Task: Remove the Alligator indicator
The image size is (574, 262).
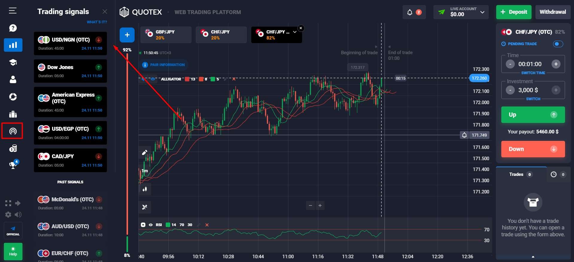Action: point(234,79)
